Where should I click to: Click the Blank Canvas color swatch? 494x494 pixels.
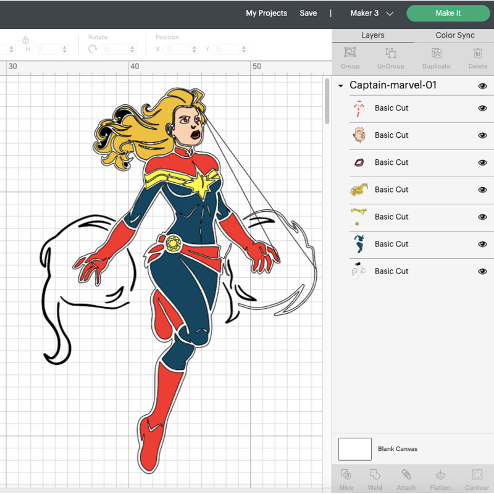[x=354, y=449]
